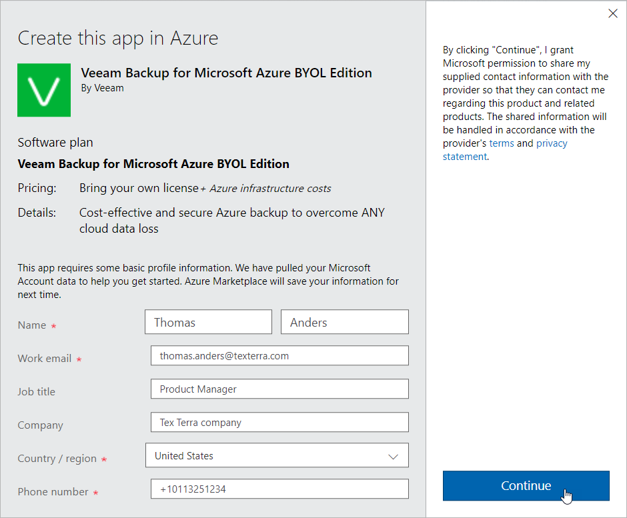Click into the Company text field
Viewport: 627px width, 518px height.
(x=279, y=423)
